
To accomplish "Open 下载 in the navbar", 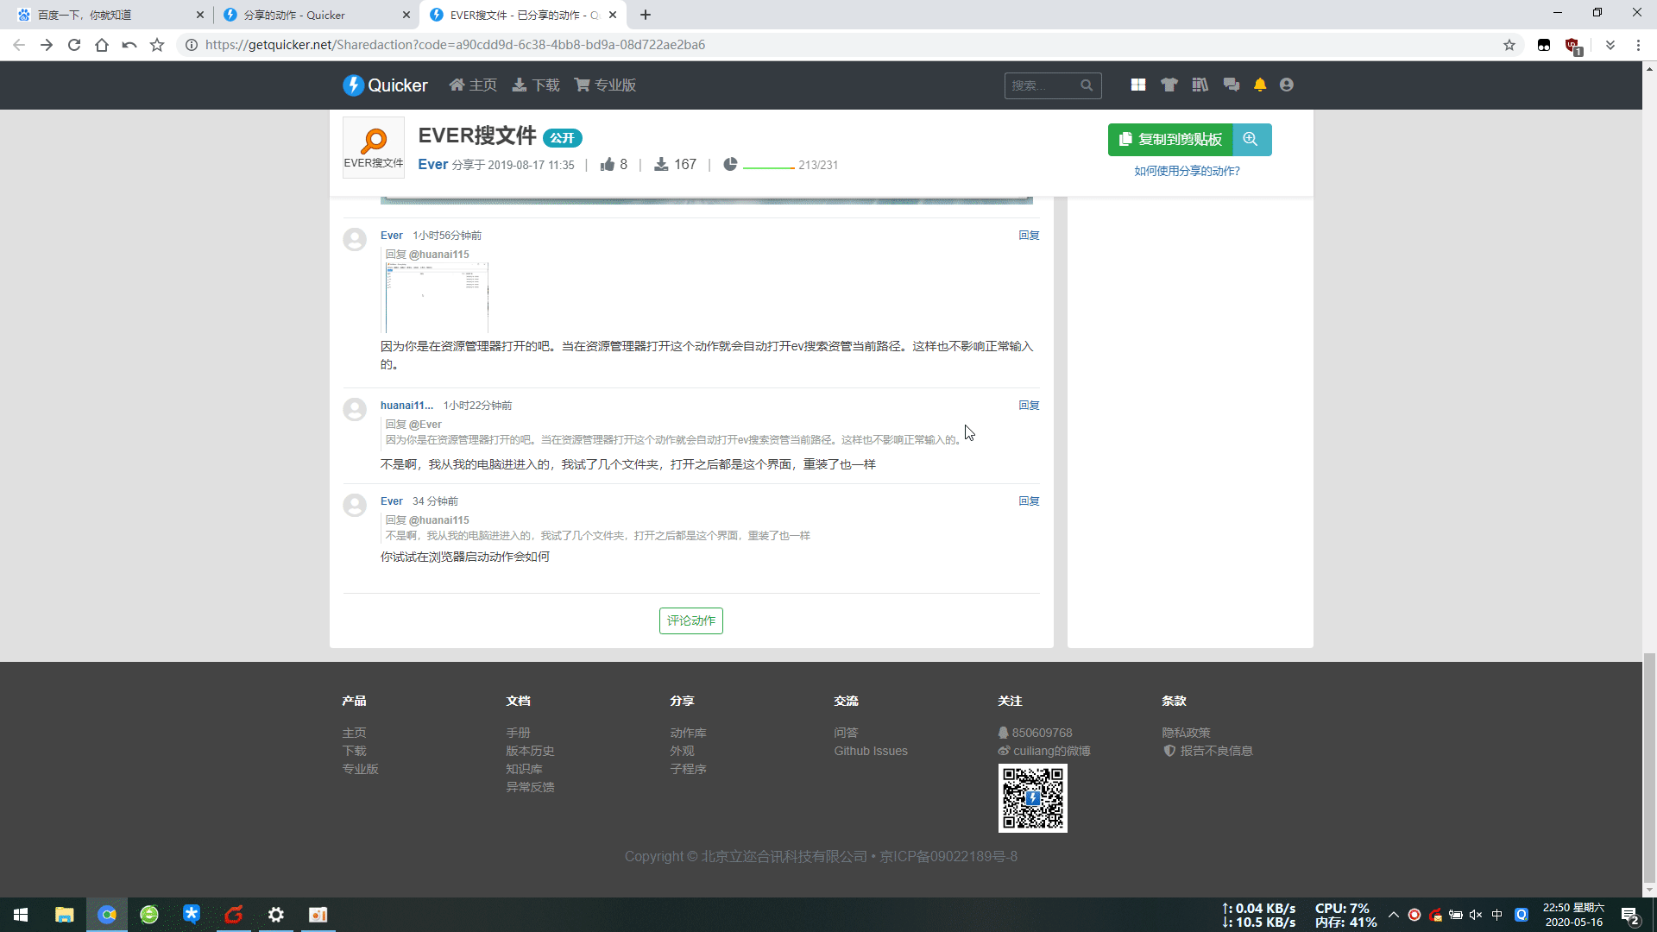I will point(536,85).
